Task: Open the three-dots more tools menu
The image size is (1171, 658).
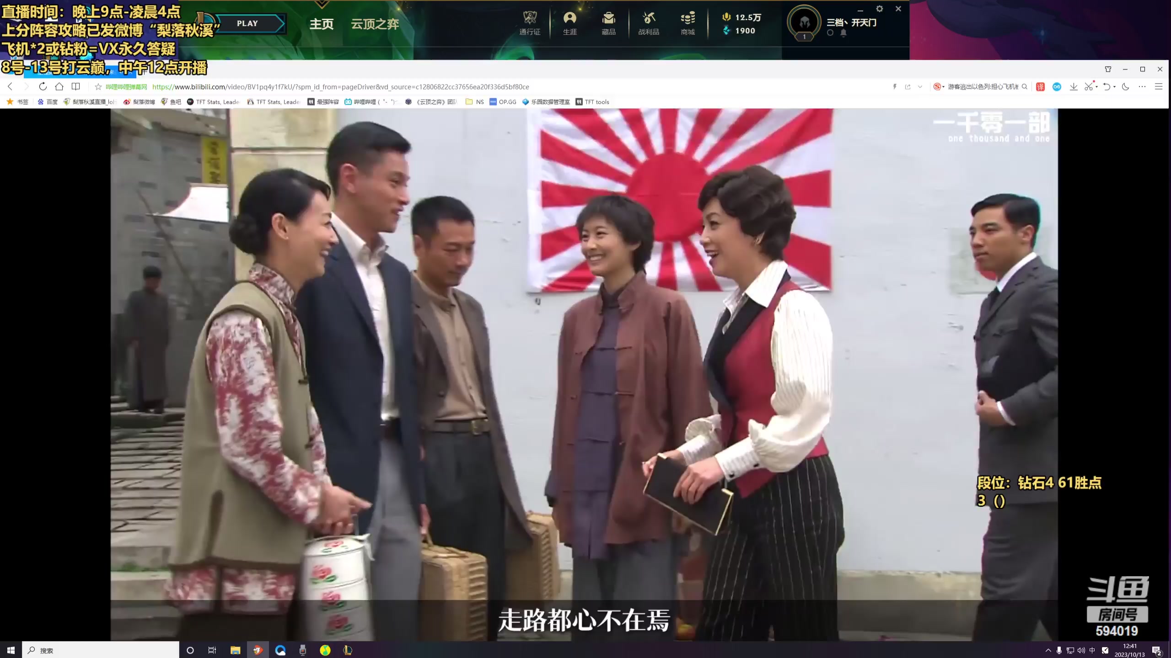Action: click(x=1142, y=87)
